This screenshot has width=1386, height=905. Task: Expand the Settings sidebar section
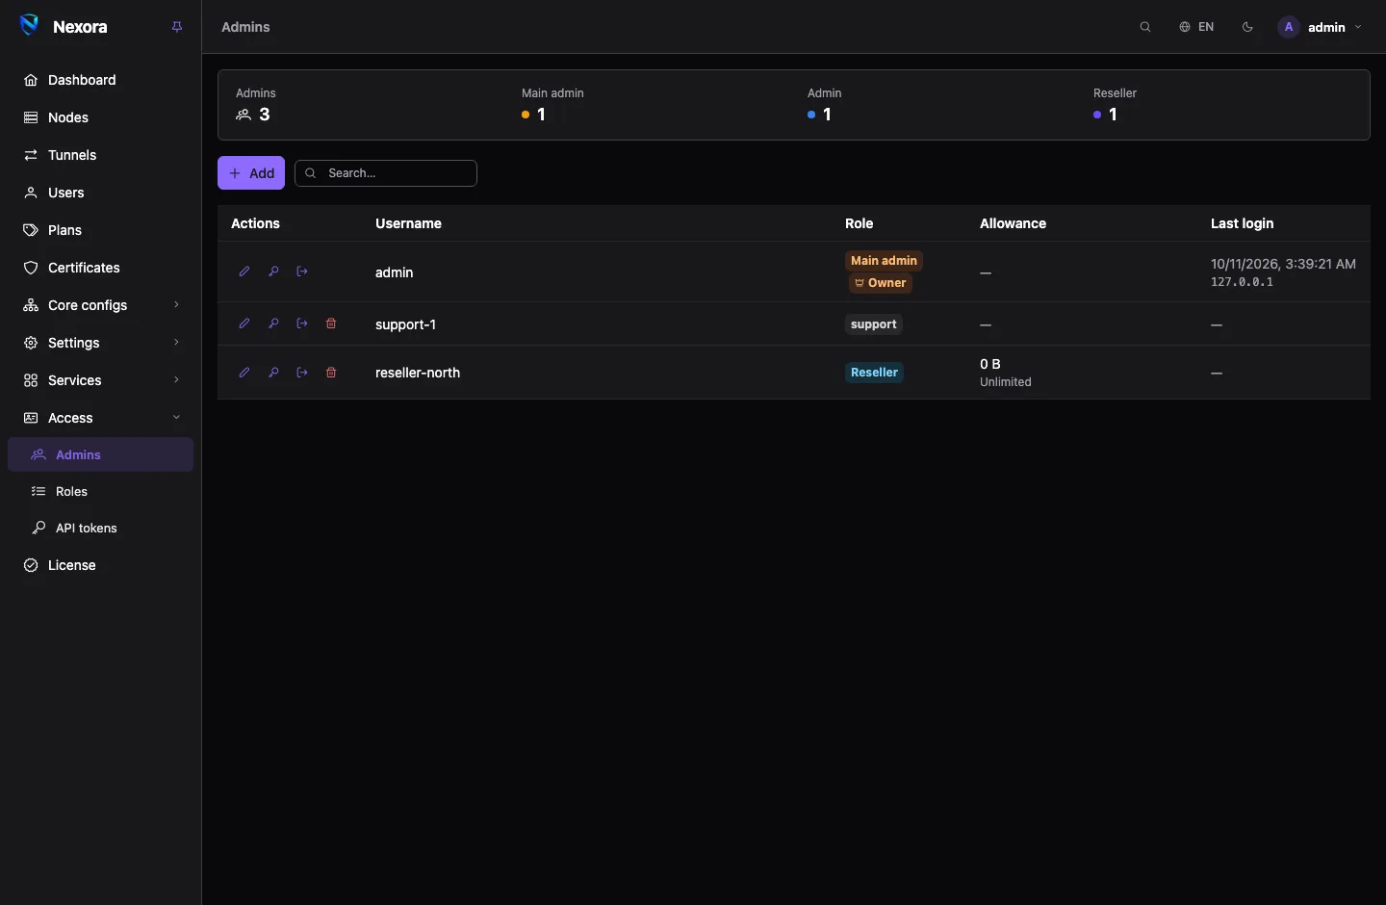click(x=100, y=343)
